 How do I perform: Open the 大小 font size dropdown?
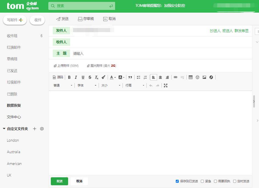(x=109, y=85)
